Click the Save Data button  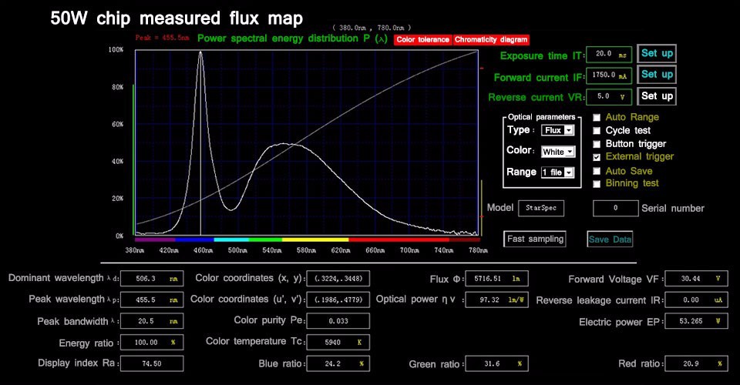pos(610,239)
